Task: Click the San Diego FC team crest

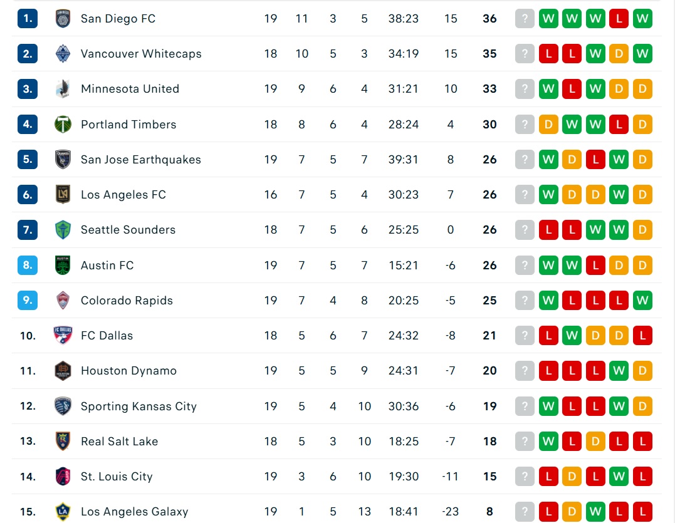Action: point(63,19)
